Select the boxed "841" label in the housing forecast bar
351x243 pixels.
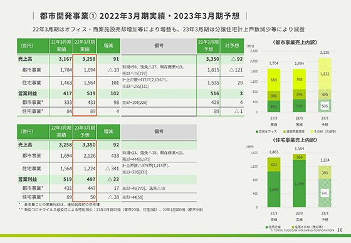click(x=325, y=193)
